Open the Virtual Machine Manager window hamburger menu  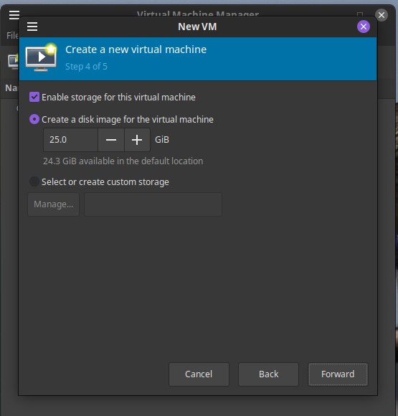pos(14,15)
